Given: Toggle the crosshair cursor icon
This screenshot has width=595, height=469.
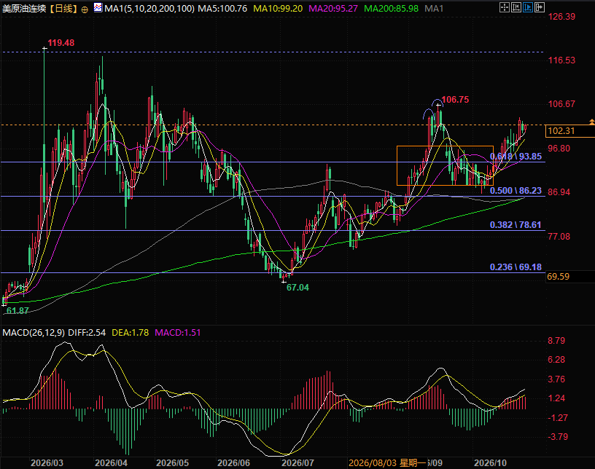Looking at the screenshot, I should click(x=505, y=7).
